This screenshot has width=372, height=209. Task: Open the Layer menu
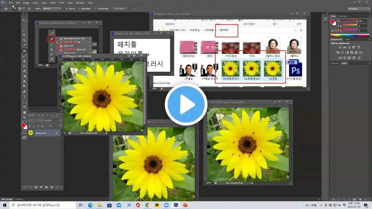[35, 3]
